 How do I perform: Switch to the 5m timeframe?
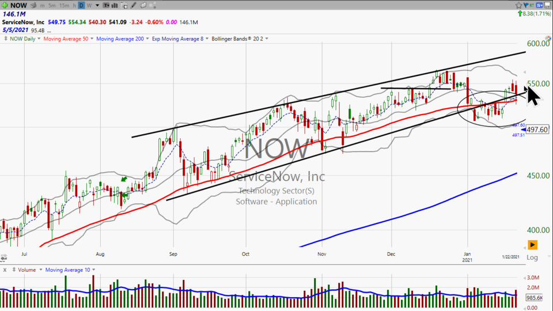tap(52, 6)
